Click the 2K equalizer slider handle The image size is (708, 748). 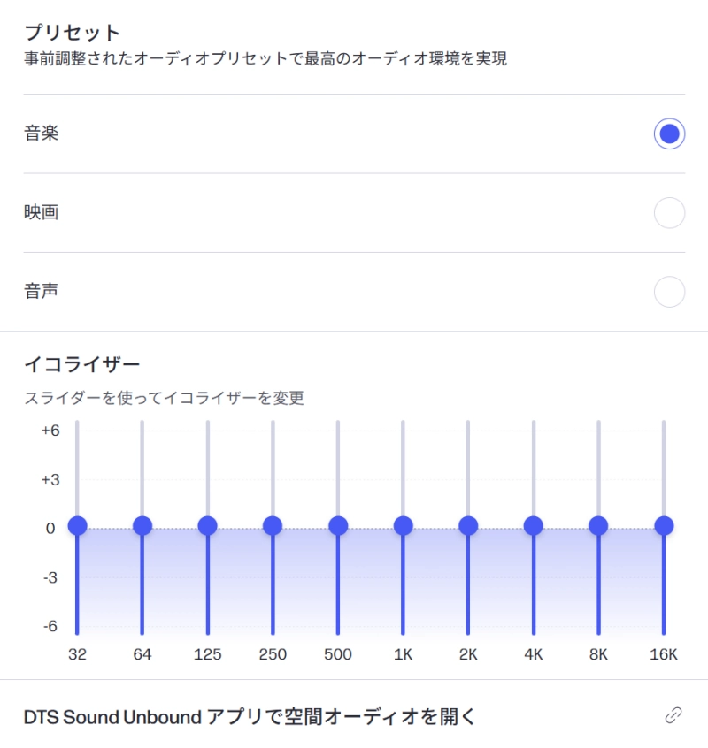(x=467, y=525)
